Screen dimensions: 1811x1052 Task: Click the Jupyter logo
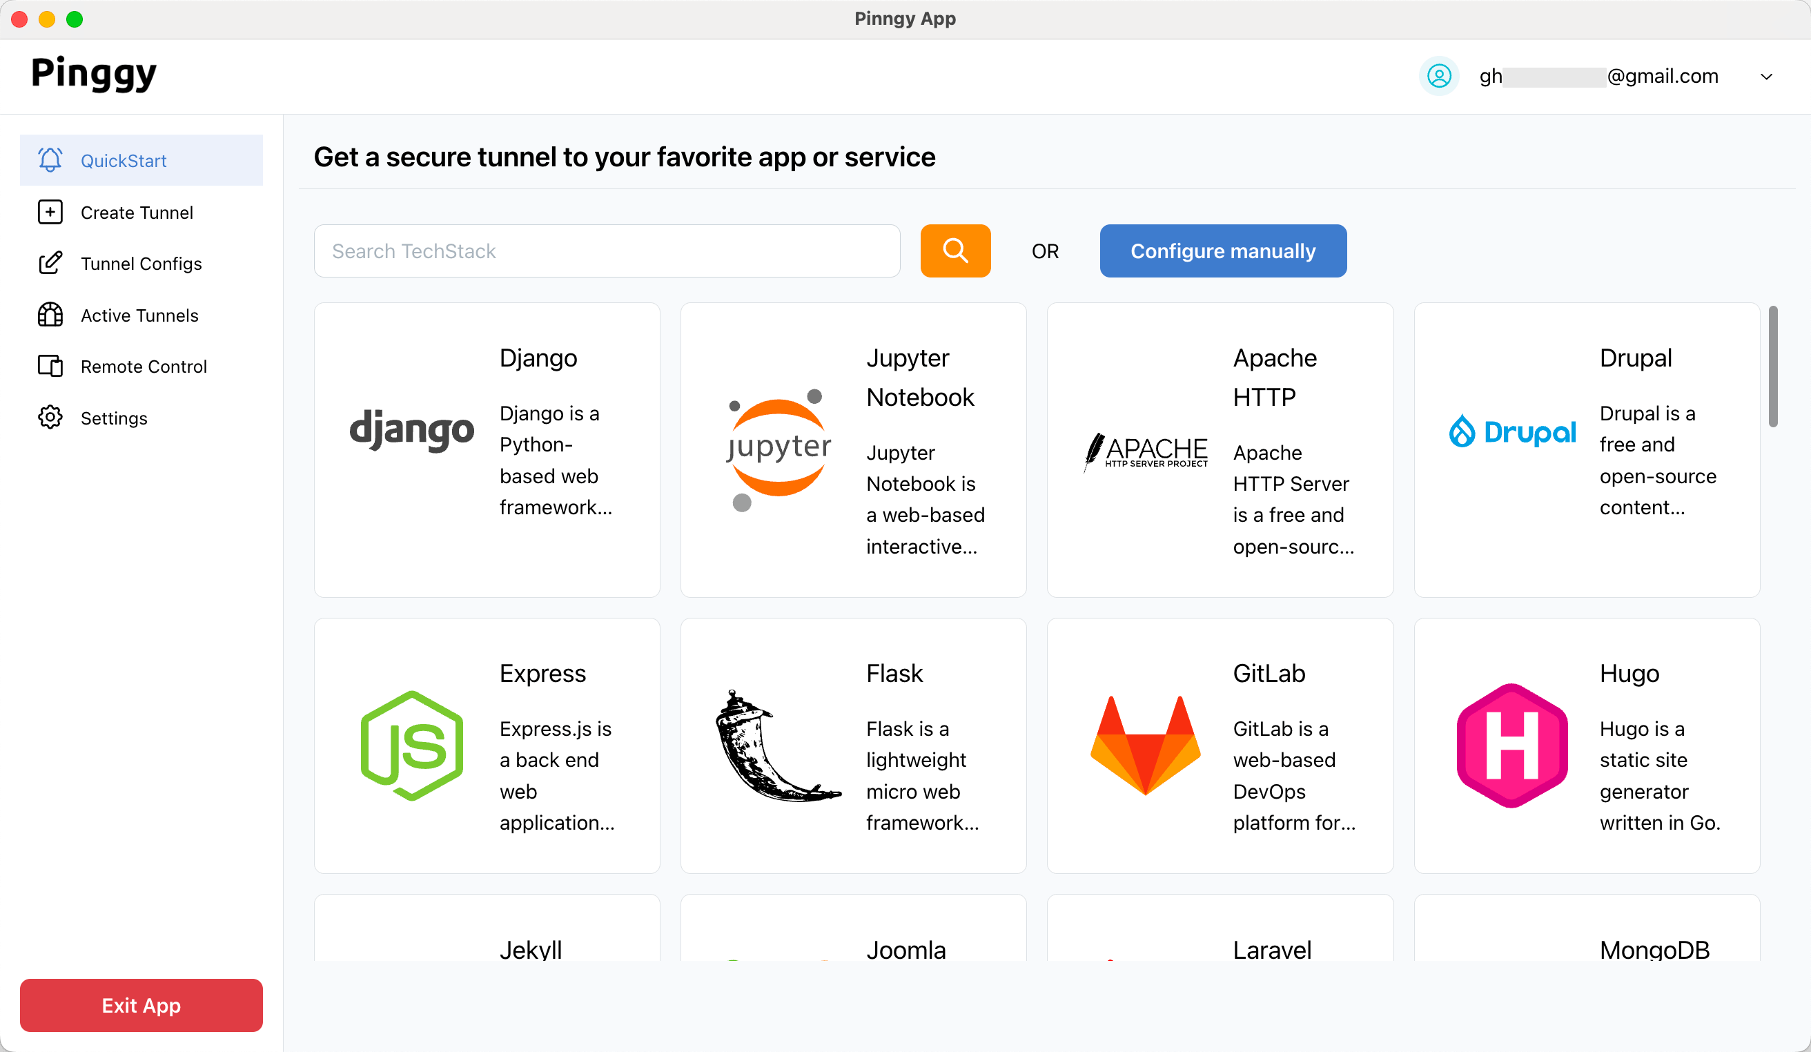779,449
